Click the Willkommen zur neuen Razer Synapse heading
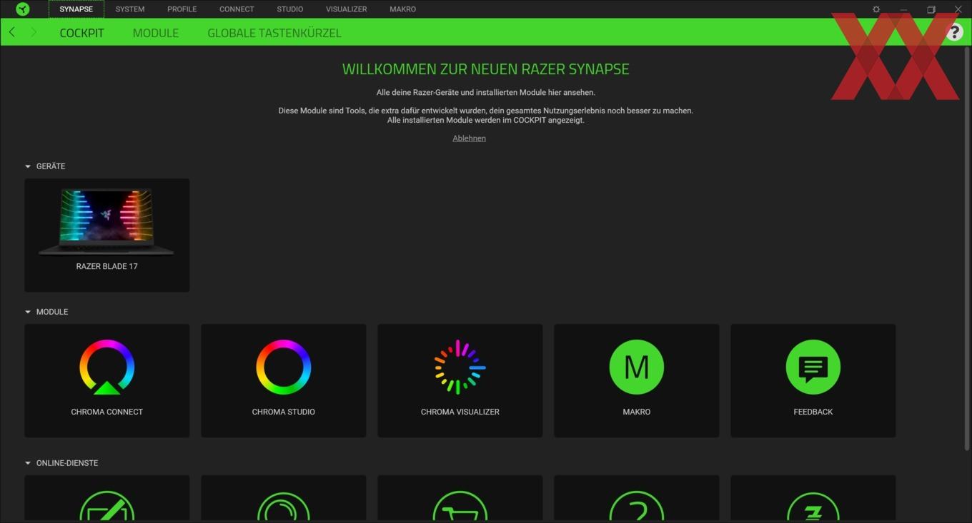The image size is (972, 523). (x=486, y=69)
